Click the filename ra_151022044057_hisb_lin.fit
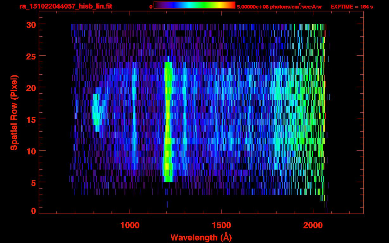Screen dimensions: 389x243 coord(66,7)
